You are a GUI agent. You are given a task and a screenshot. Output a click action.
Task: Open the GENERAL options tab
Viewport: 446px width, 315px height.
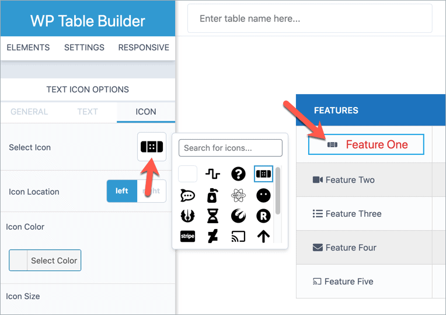pos(29,112)
